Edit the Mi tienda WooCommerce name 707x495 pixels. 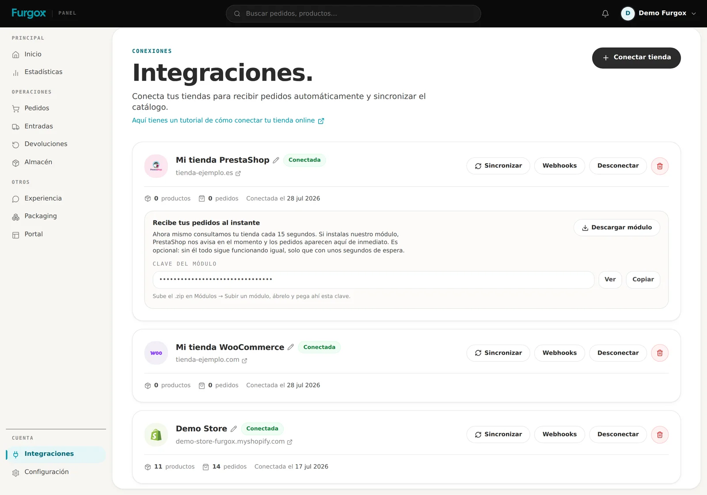point(291,347)
